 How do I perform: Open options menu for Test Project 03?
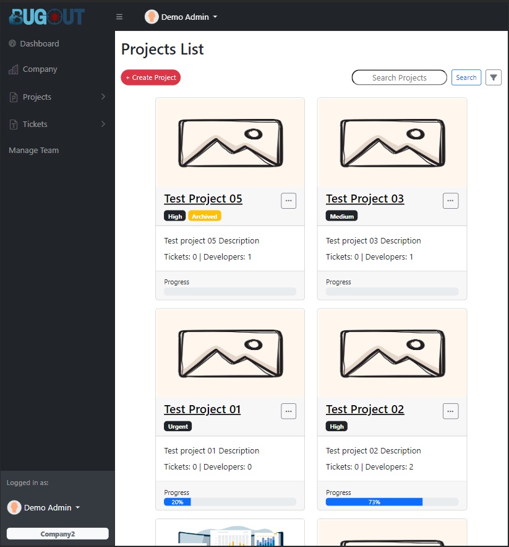pos(450,201)
